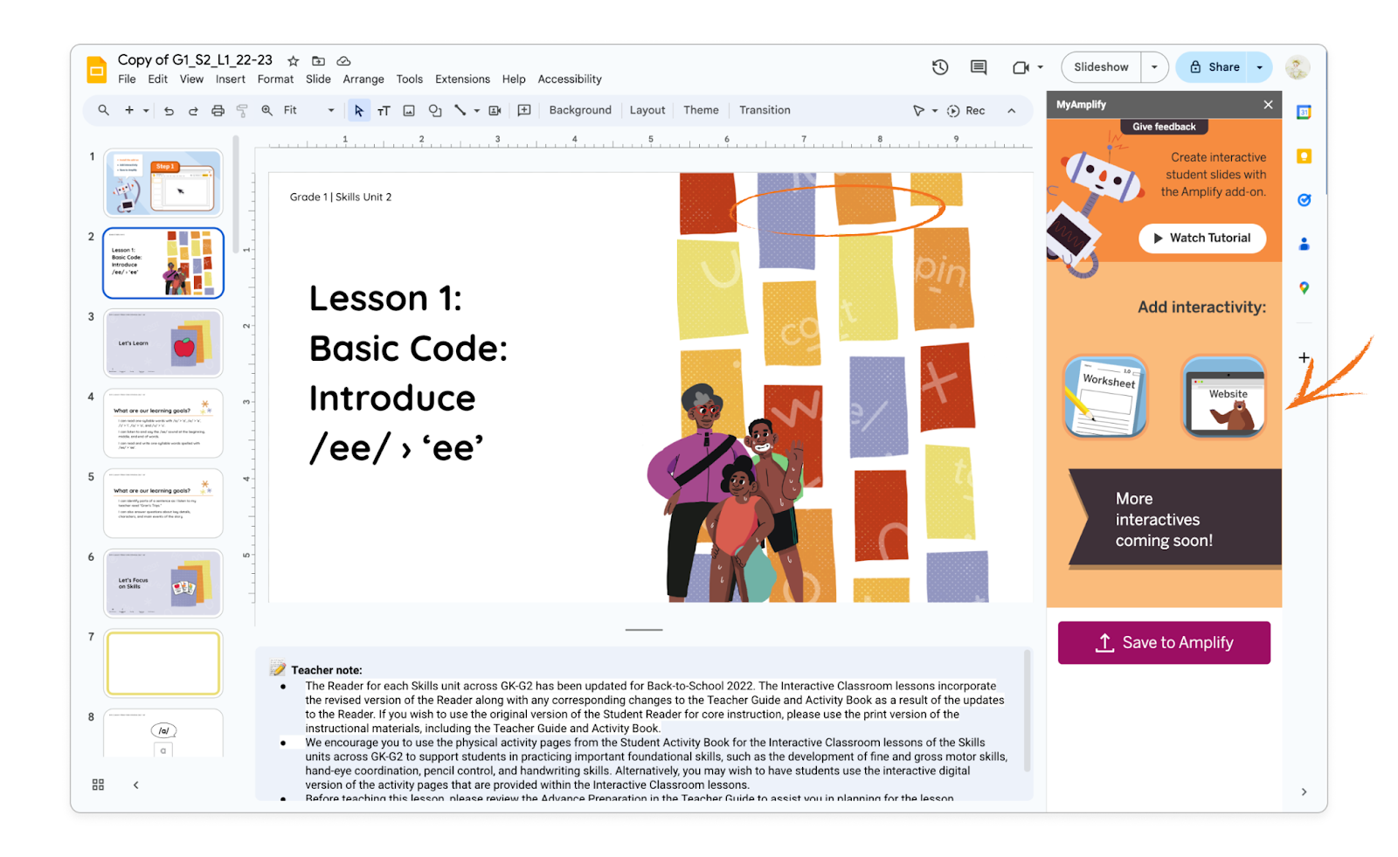Toggle grid view of slides

coord(99,784)
